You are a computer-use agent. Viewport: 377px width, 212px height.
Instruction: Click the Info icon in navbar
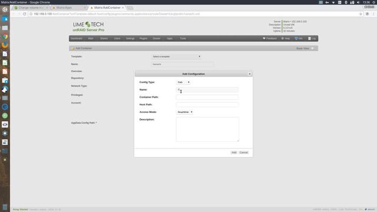click(296, 38)
